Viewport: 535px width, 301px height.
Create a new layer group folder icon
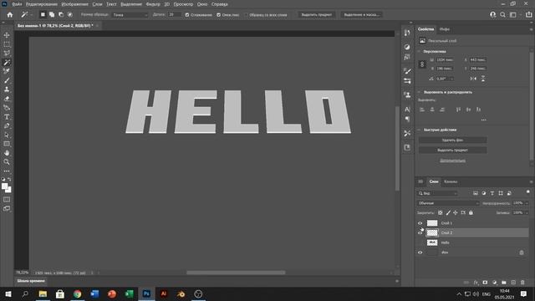503,283
